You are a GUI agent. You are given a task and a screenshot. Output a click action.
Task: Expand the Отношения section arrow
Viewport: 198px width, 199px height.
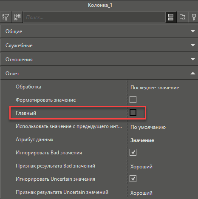(x=193, y=59)
